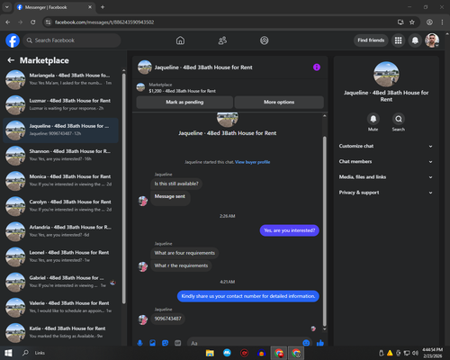
Task: Open Luzmar conversation
Action: click(60, 105)
